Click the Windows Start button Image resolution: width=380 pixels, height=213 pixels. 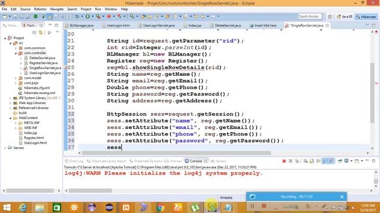pyautogui.click(x=7, y=208)
